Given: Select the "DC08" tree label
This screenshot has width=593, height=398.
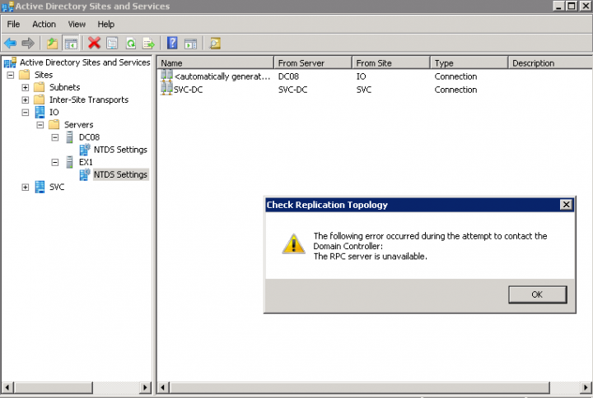Looking at the screenshot, I should pyautogui.click(x=89, y=137).
